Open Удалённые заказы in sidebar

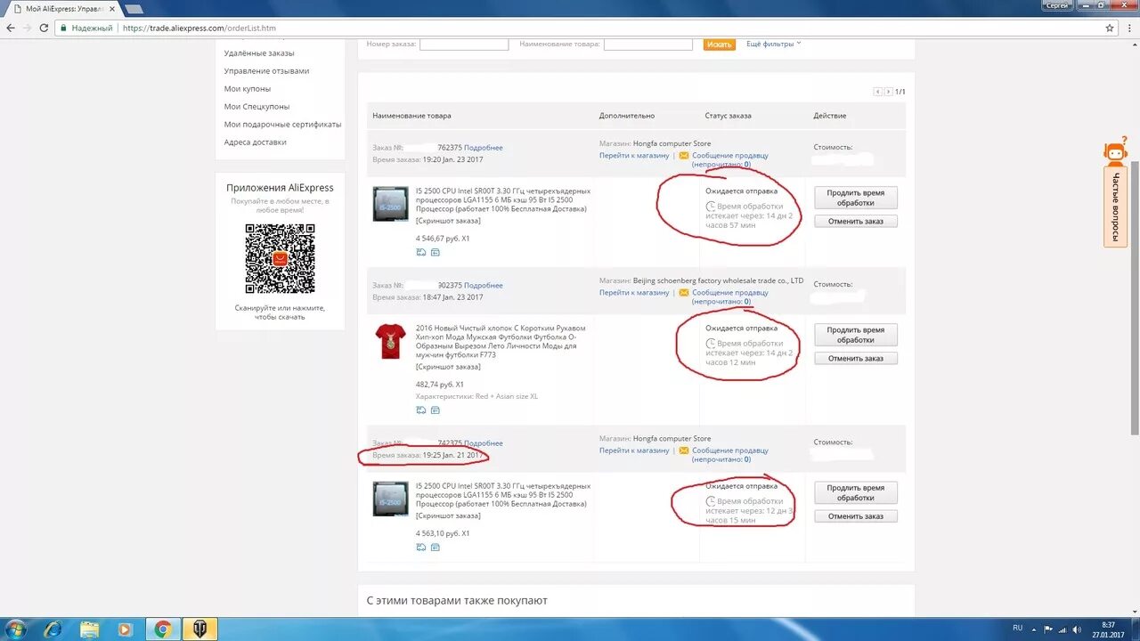(x=259, y=53)
